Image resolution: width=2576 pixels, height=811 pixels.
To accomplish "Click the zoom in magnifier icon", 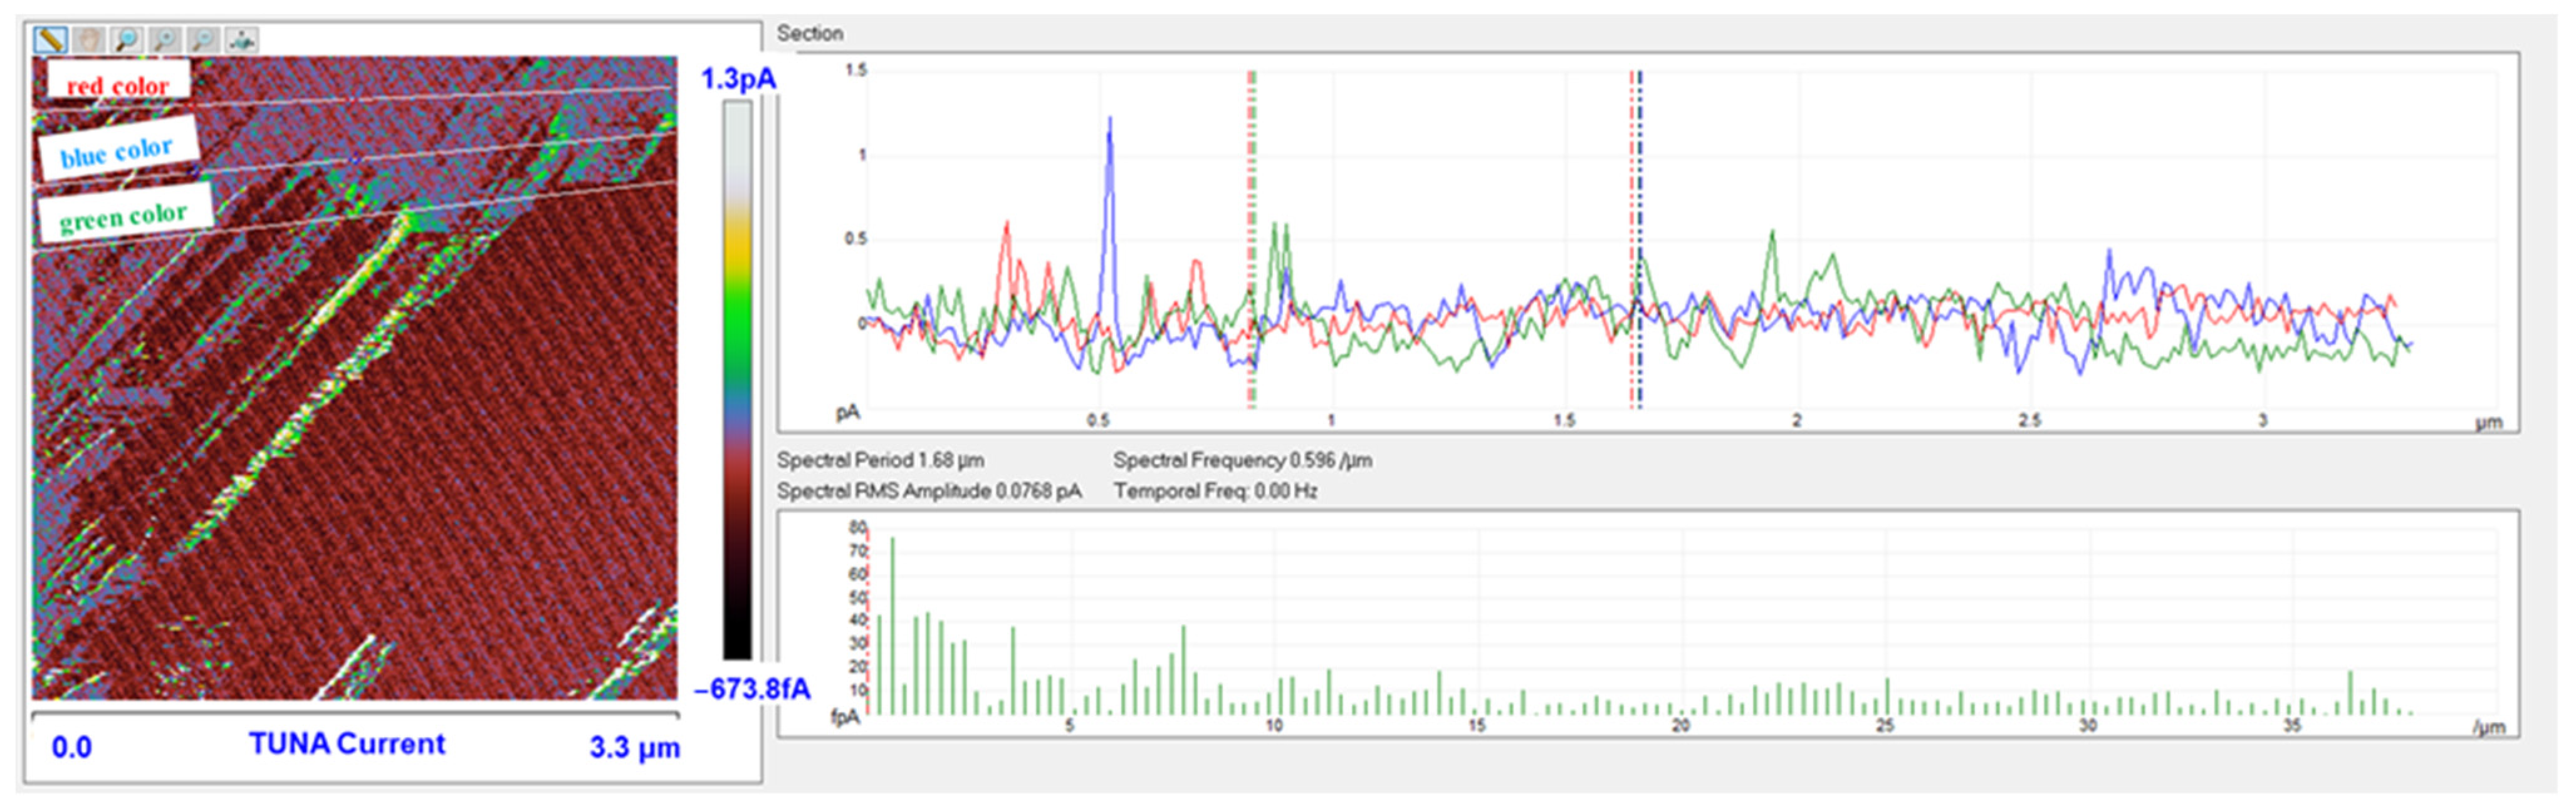I will pyautogui.click(x=165, y=39).
